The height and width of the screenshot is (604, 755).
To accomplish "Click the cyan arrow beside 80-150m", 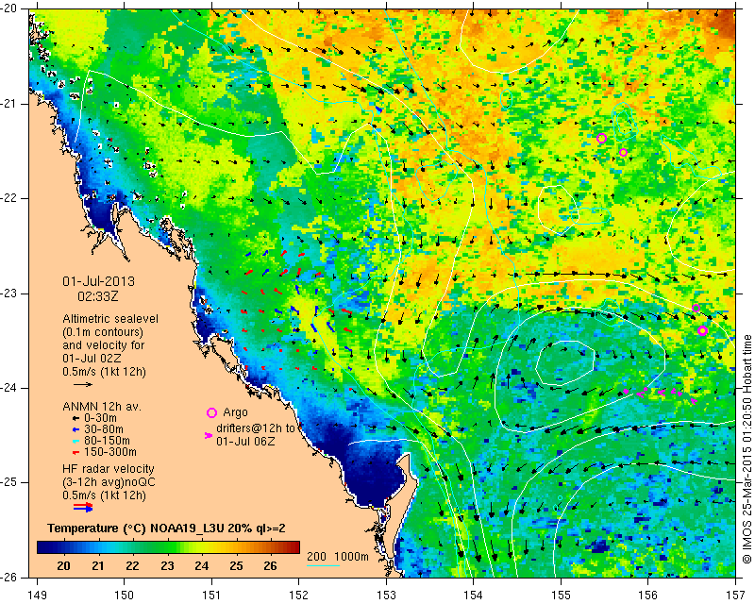I will (x=75, y=441).
